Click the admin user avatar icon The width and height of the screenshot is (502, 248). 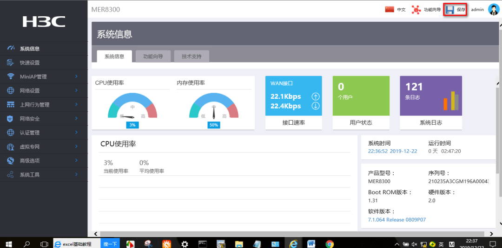click(x=493, y=10)
